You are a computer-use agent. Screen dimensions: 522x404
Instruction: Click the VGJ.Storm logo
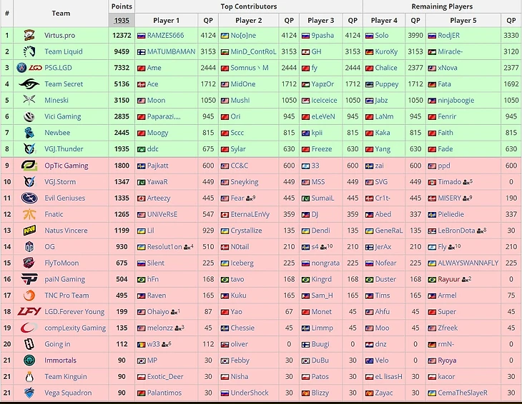29,182
